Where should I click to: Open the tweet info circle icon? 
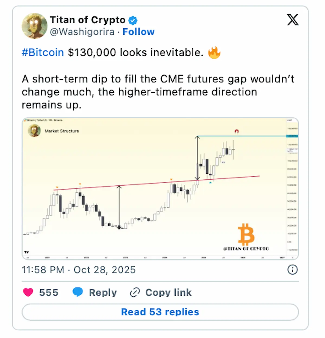pyautogui.click(x=292, y=270)
